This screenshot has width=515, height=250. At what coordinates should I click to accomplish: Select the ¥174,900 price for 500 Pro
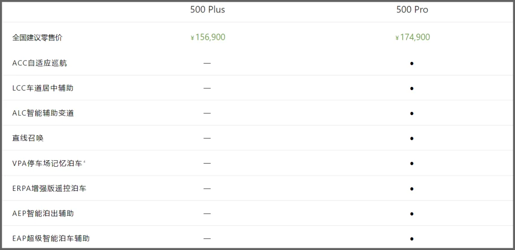point(412,38)
